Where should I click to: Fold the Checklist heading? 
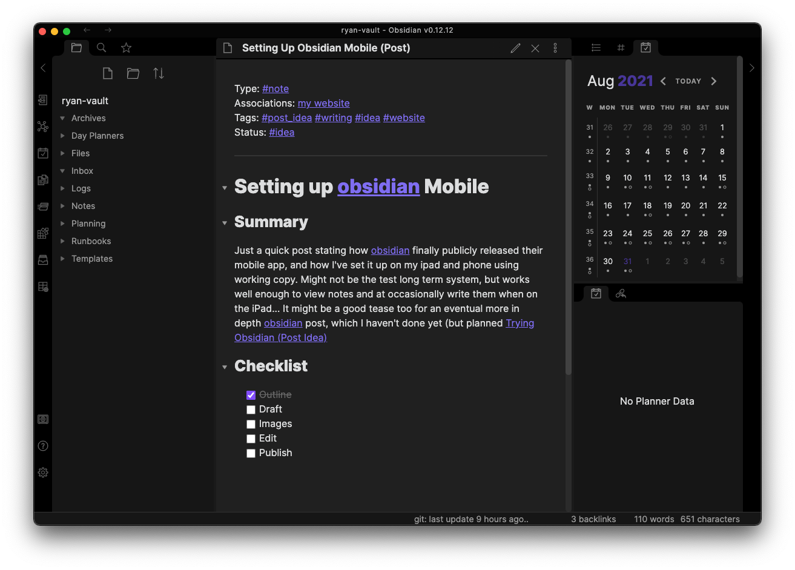pos(225,366)
